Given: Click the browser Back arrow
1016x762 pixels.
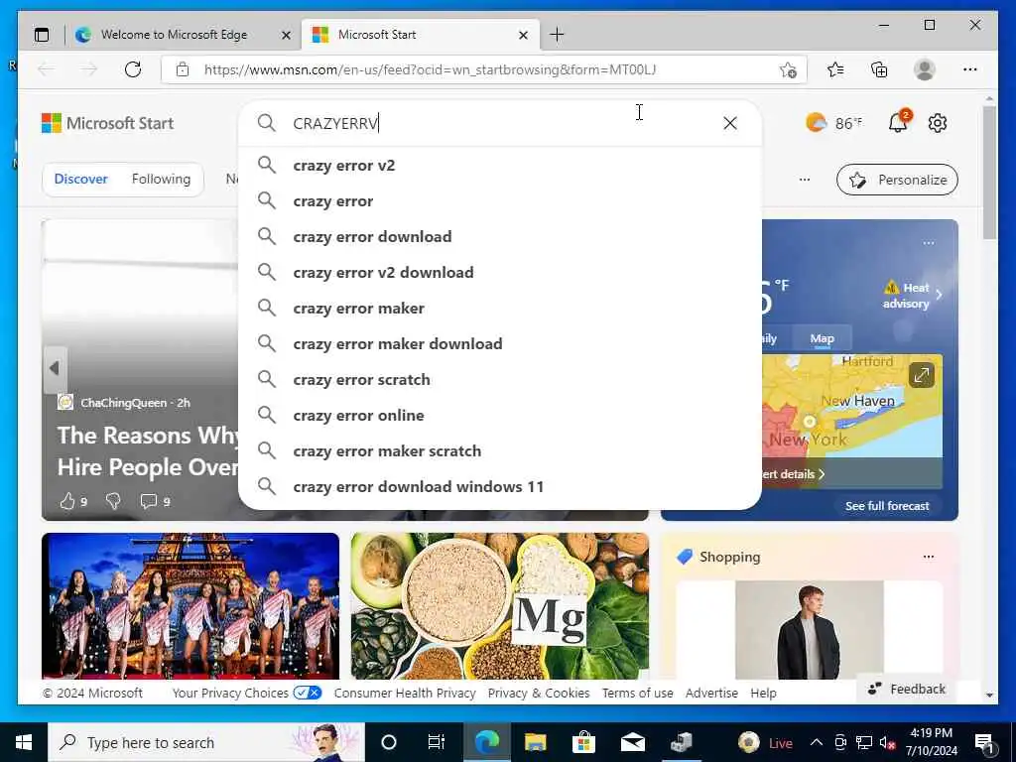Looking at the screenshot, I should click(46, 69).
